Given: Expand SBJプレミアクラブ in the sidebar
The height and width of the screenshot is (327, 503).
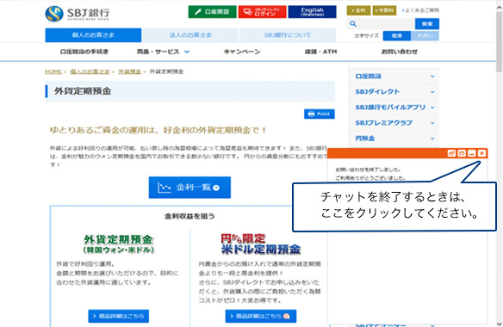Looking at the screenshot, I should tap(394, 123).
